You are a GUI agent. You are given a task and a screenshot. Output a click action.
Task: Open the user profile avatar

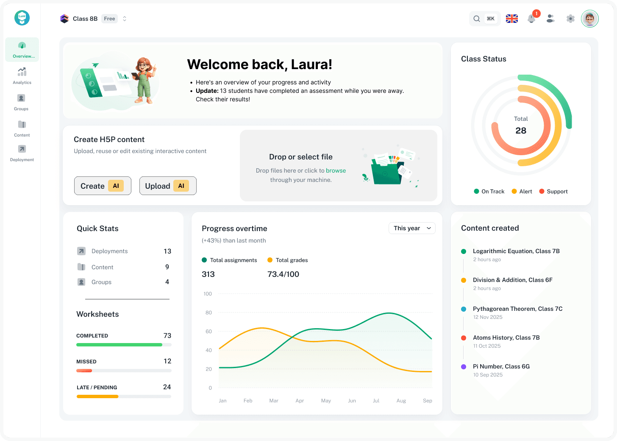[590, 19]
